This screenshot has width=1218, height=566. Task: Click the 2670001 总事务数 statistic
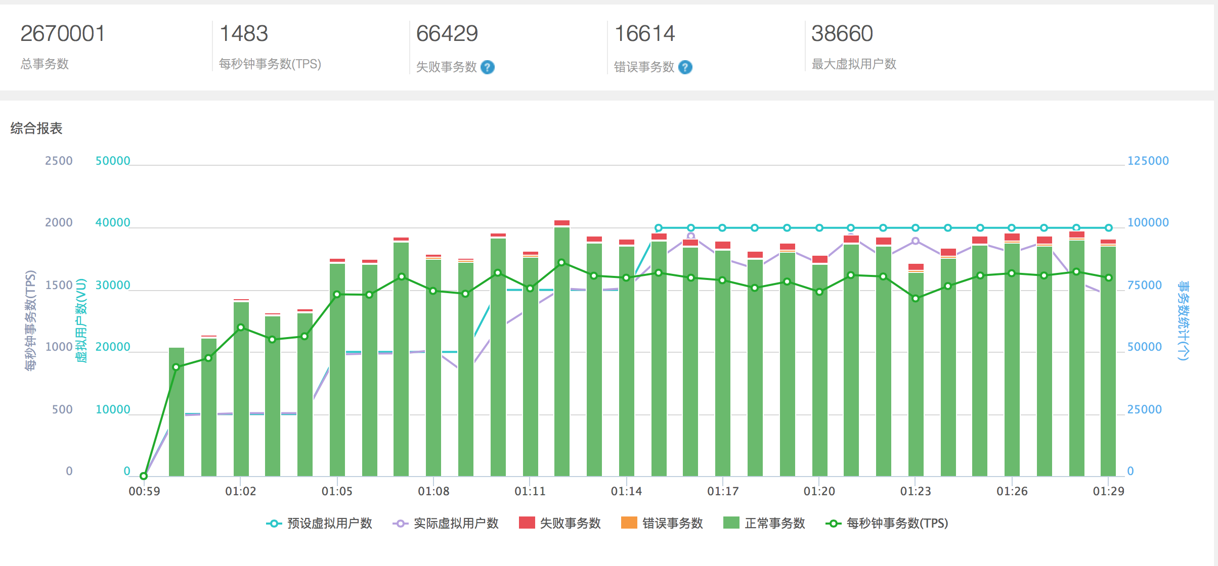[x=63, y=34]
